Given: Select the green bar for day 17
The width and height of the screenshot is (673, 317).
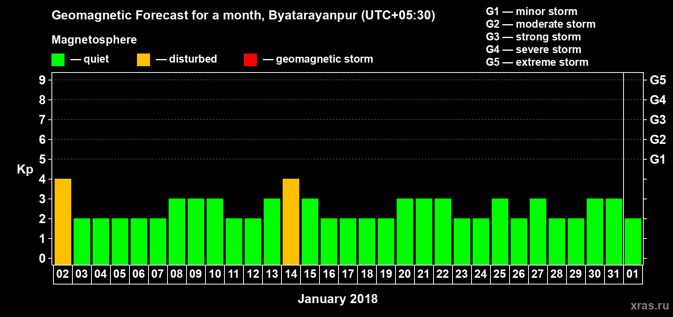Looking at the screenshot, I should (x=348, y=241).
